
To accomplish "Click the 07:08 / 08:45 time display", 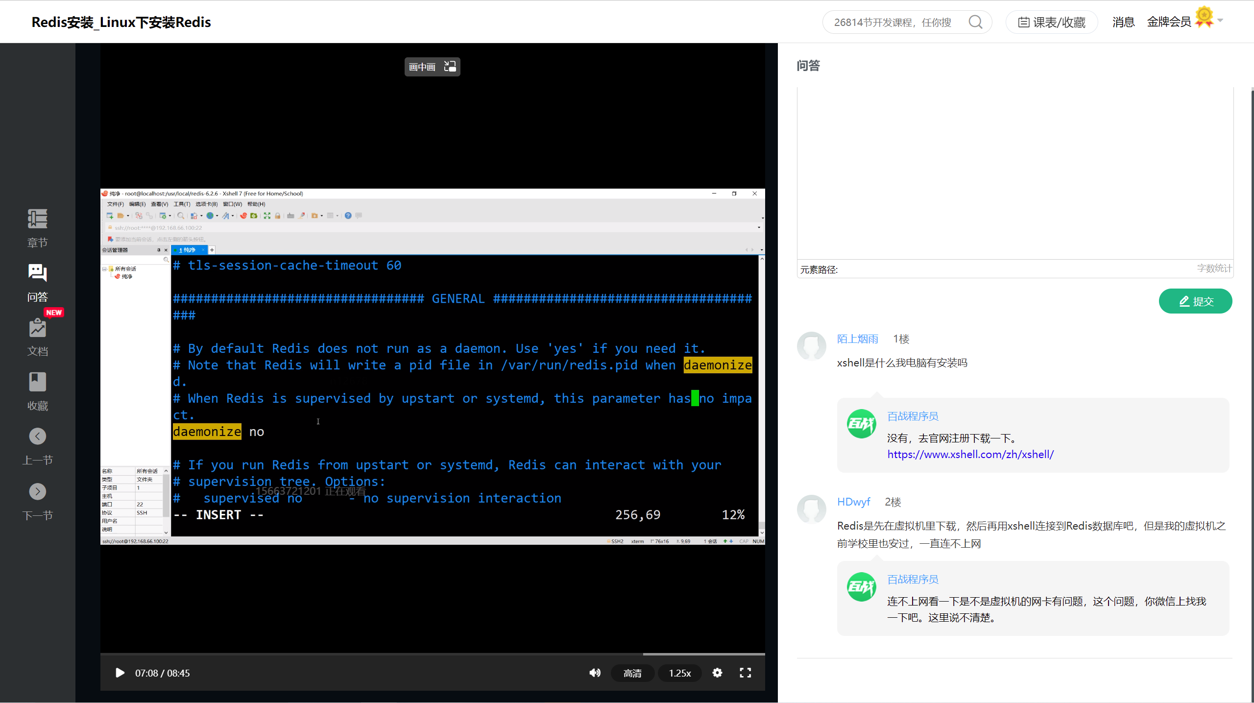I will (162, 673).
